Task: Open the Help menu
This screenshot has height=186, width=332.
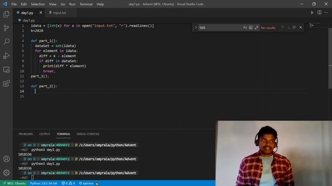Action: [x=100, y=4]
